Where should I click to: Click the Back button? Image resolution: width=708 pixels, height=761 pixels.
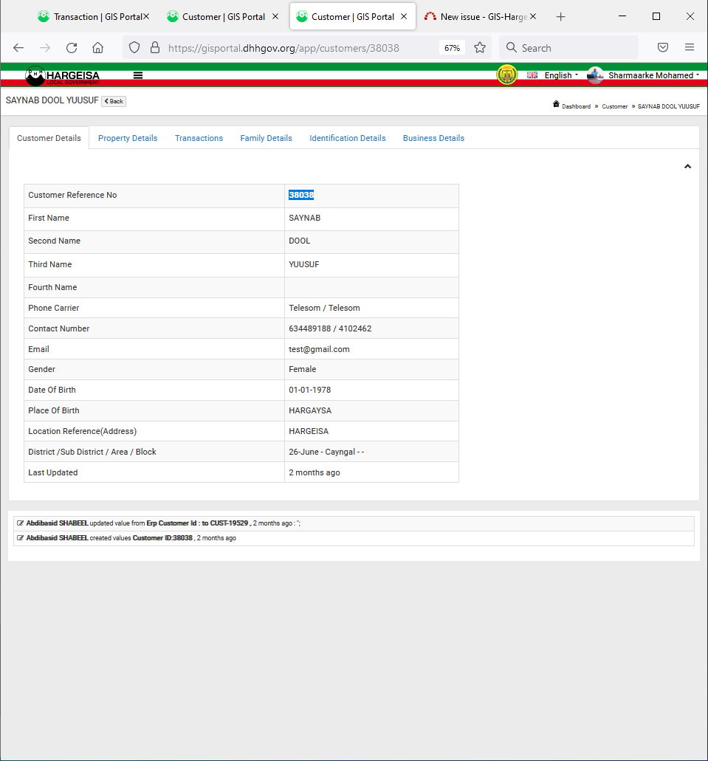click(x=114, y=101)
